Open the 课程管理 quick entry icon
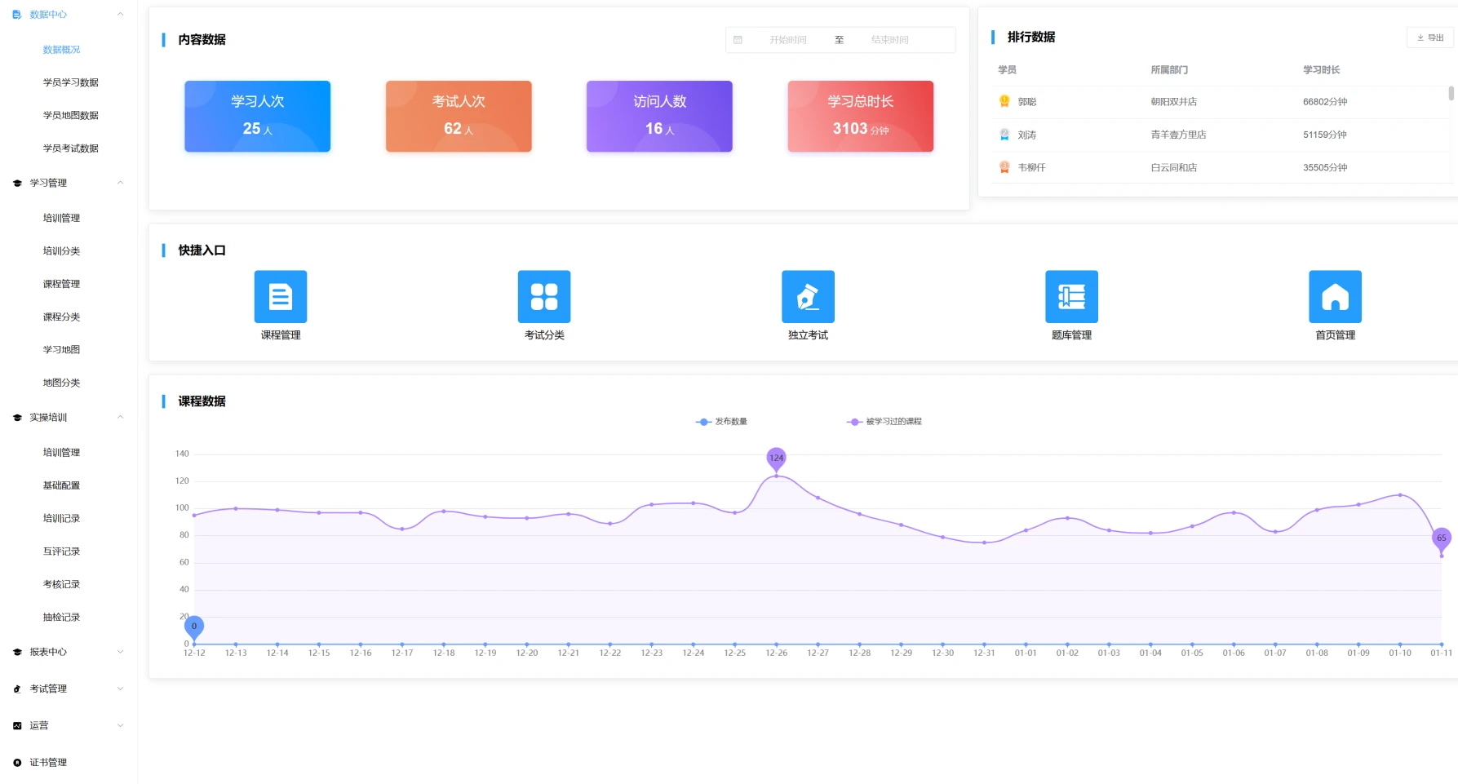Viewport: 1458px width, 784px height. click(281, 296)
